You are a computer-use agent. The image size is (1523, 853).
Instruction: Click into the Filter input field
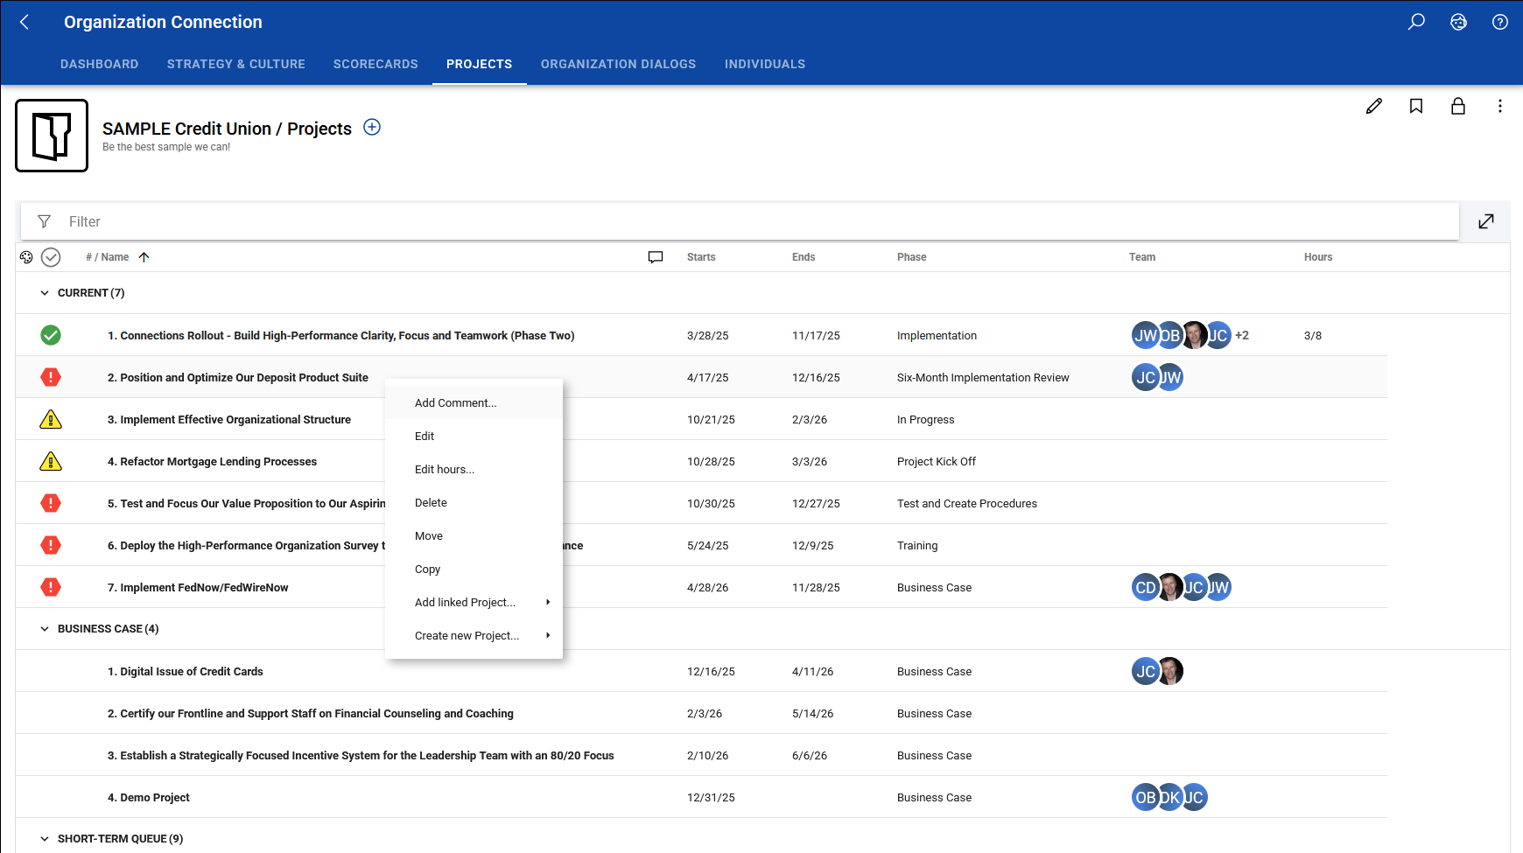coord(753,221)
